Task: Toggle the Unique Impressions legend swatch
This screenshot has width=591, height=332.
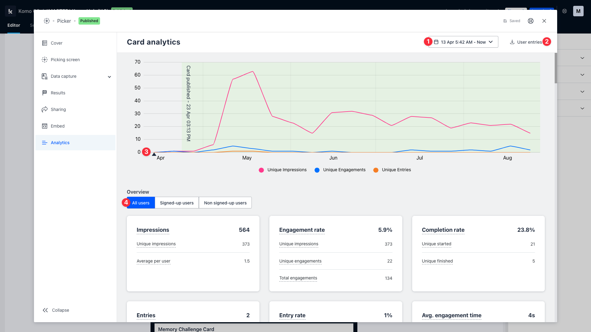Action: pyautogui.click(x=261, y=170)
